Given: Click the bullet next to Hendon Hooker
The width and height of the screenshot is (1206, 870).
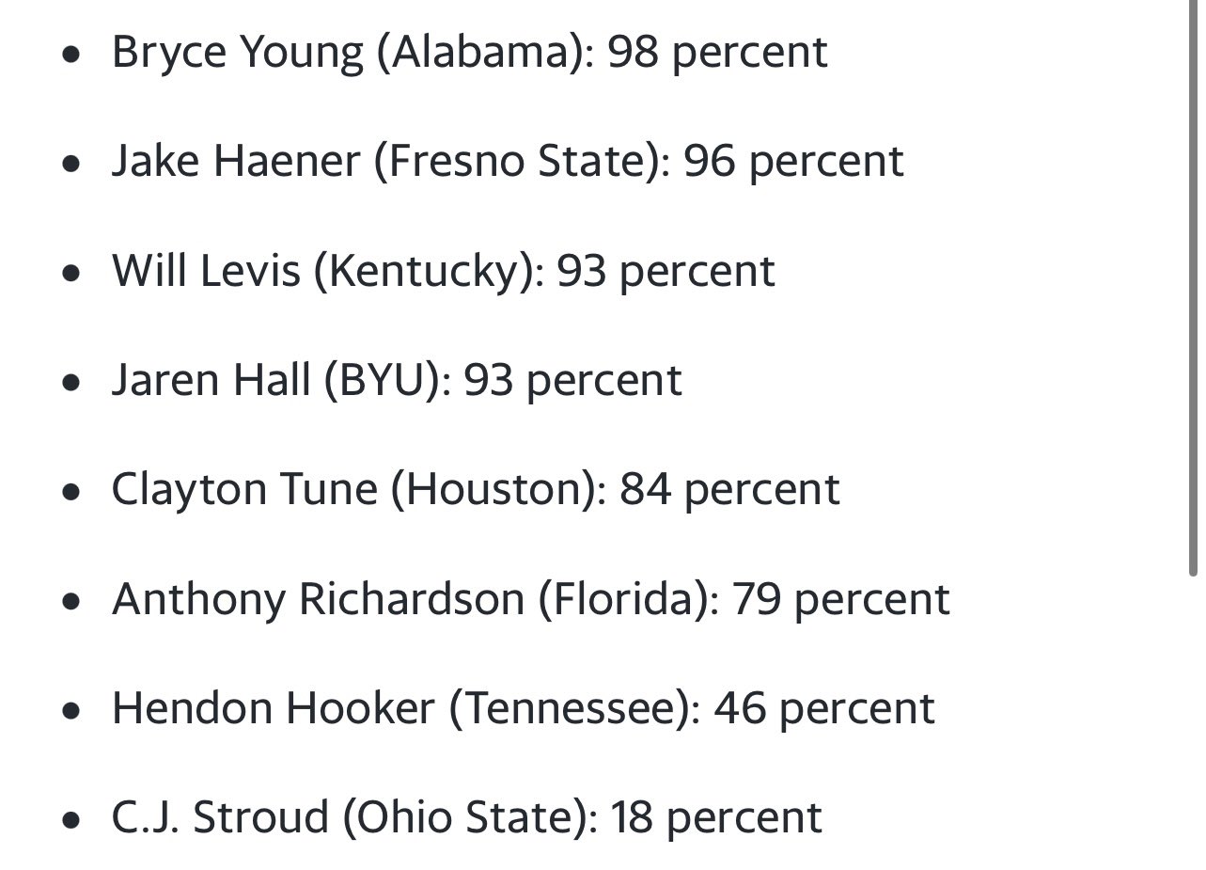Looking at the screenshot, I should pyautogui.click(x=71, y=711).
